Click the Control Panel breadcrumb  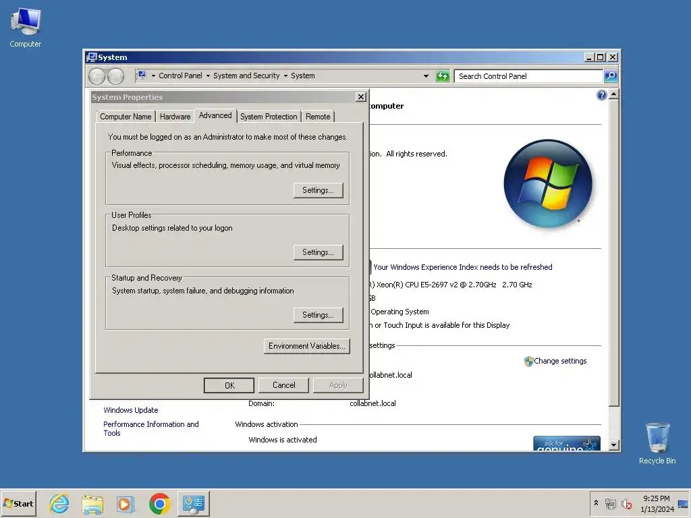click(180, 76)
